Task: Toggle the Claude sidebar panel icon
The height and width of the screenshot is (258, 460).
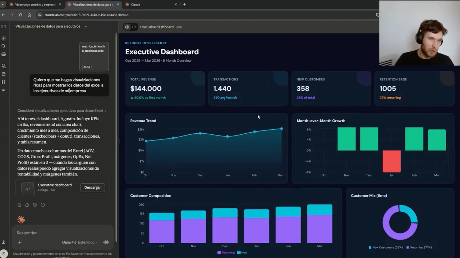Action: tap(4, 27)
